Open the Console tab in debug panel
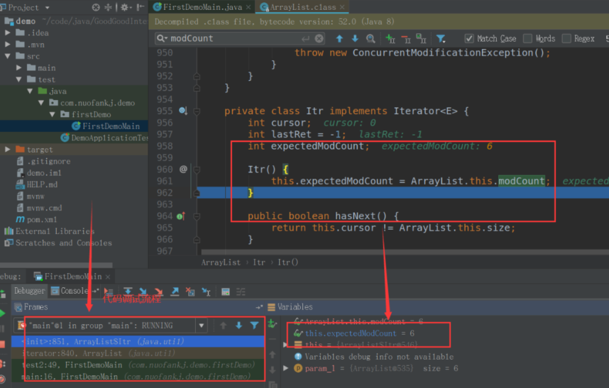Image resolution: width=609 pixels, height=388 pixels. [x=74, y=291]
